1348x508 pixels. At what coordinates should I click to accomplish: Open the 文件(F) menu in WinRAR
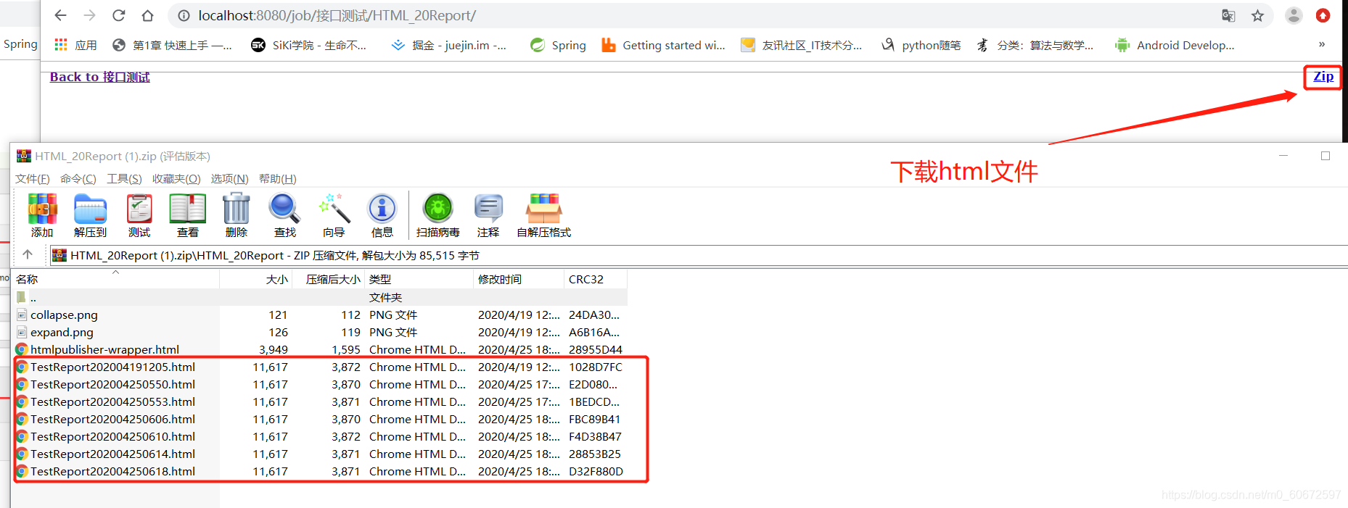click(x=33, y=178)
